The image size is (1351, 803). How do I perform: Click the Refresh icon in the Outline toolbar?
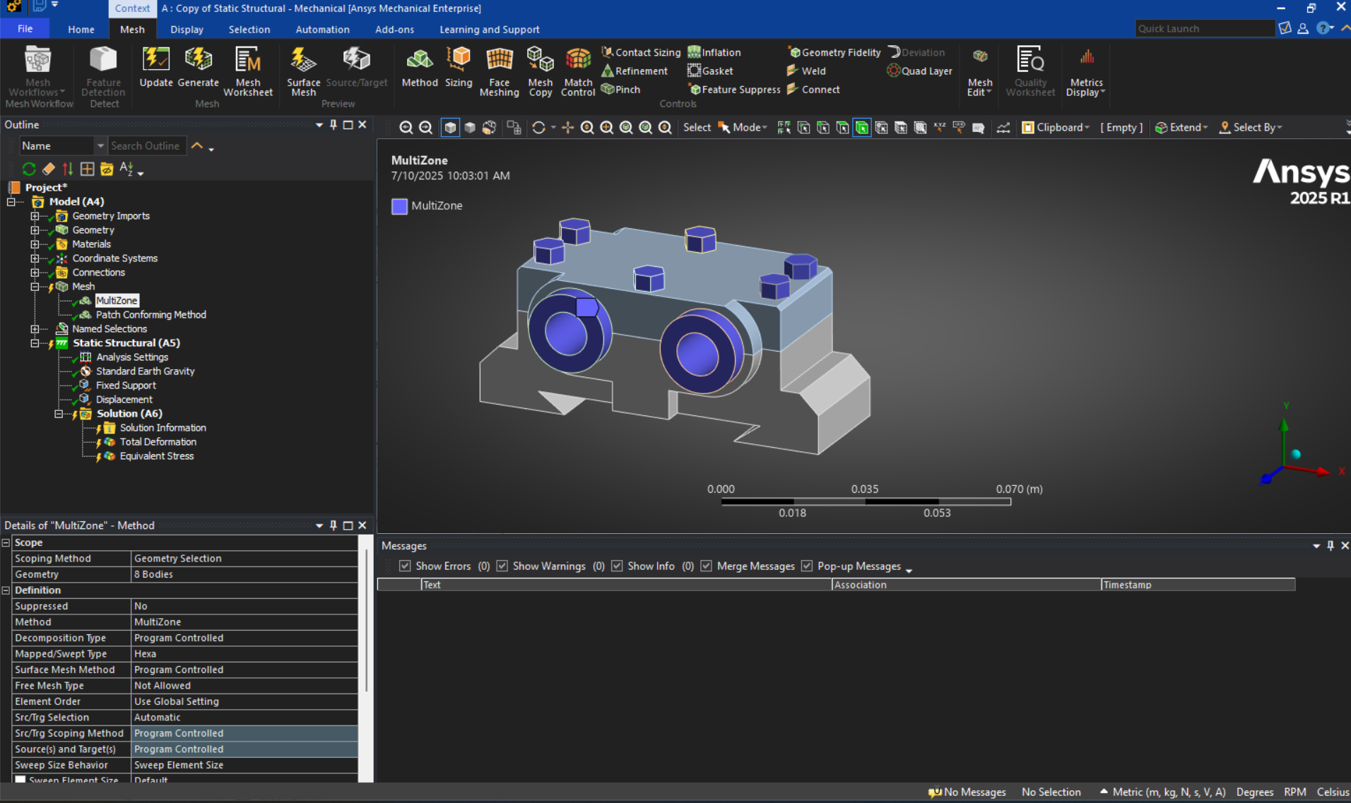[x=28, y=169]
